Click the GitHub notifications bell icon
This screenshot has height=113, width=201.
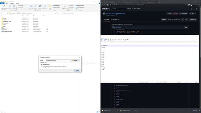[x=191, y=9]
